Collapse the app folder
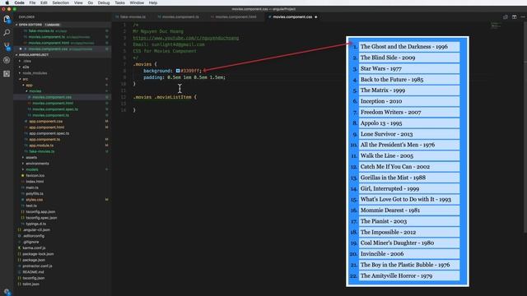Viewport: 527px width, 296px height. 29,85
